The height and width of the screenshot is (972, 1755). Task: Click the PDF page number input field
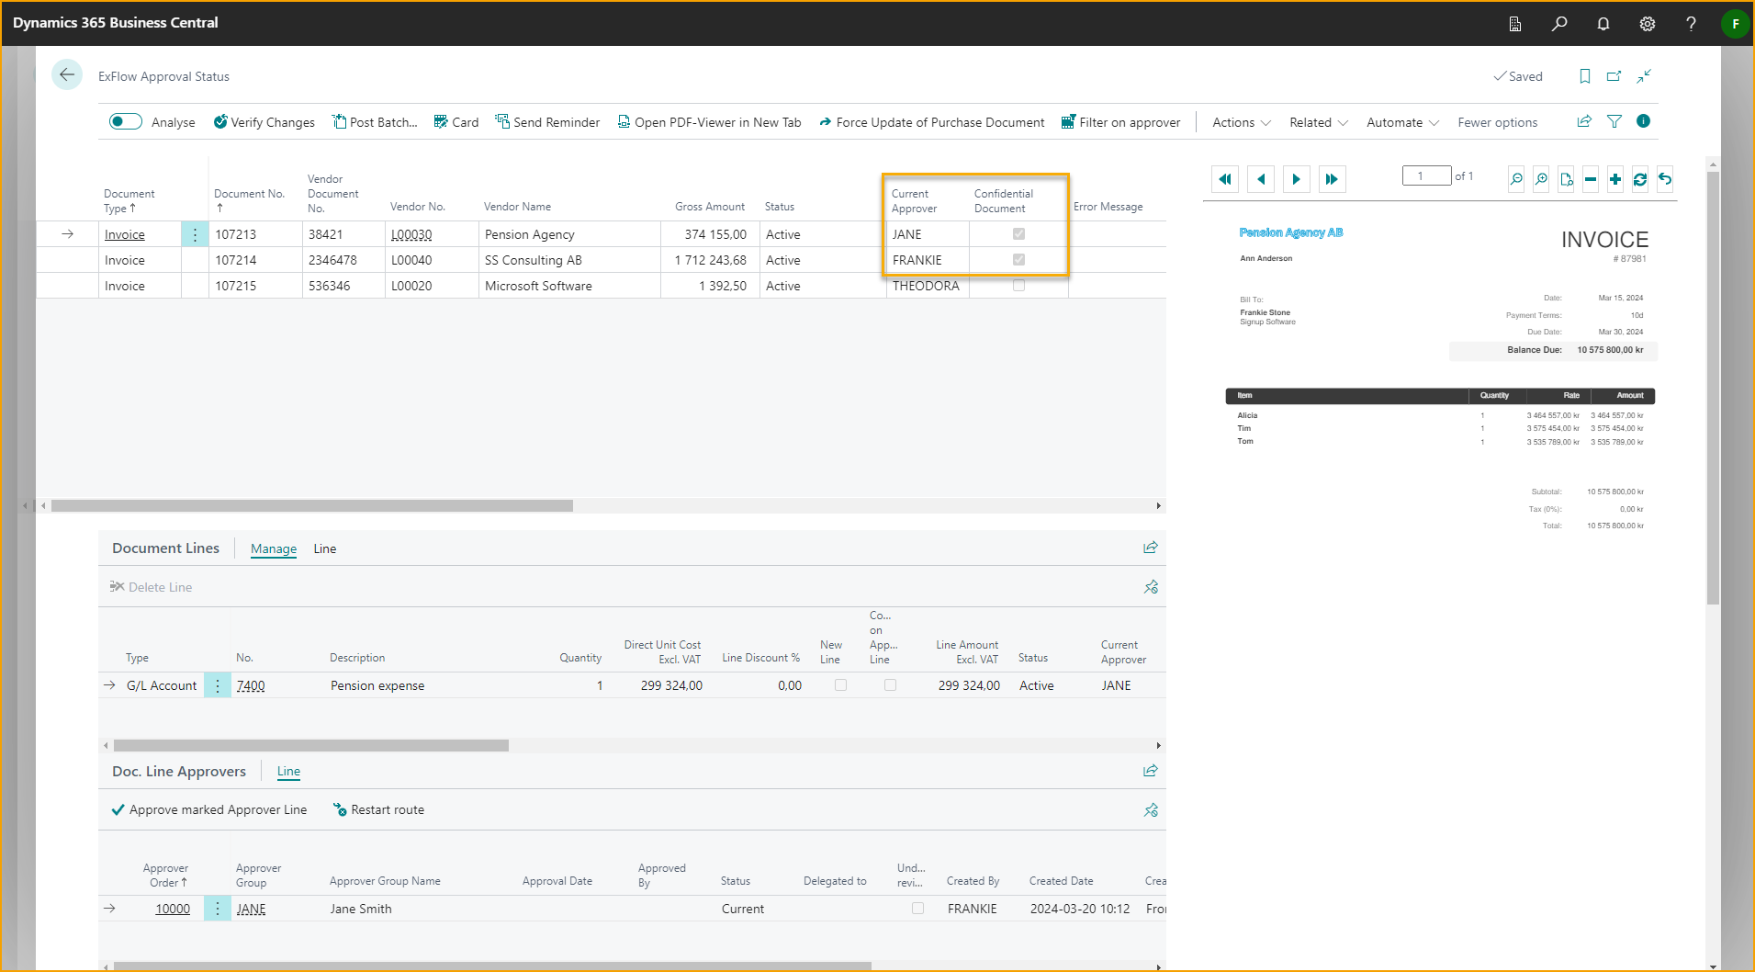pyautogui.click(x=1426, y=176)
